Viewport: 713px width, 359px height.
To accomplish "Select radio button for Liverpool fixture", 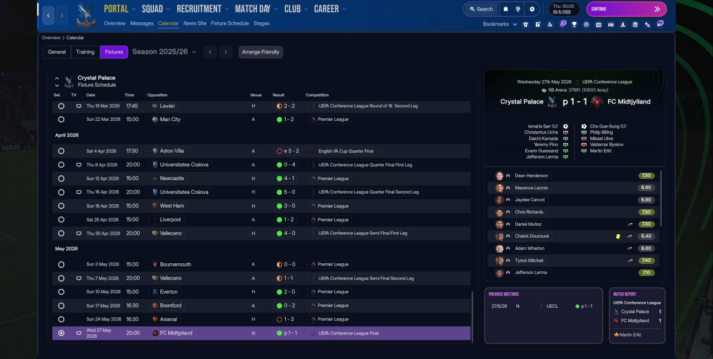I will [61, 220].
